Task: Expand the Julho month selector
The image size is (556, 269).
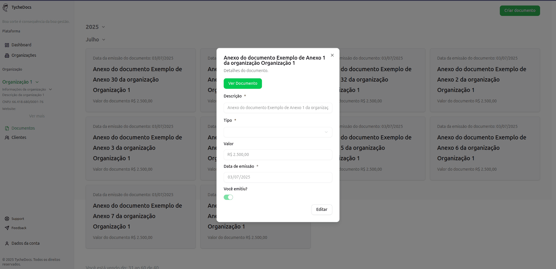Action: click(x=95, y=40)
